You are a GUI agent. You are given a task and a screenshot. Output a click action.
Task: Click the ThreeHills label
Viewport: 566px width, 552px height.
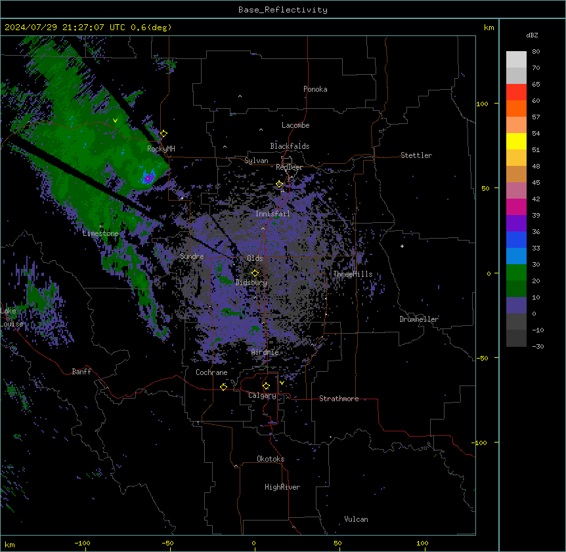coord(353,274)
